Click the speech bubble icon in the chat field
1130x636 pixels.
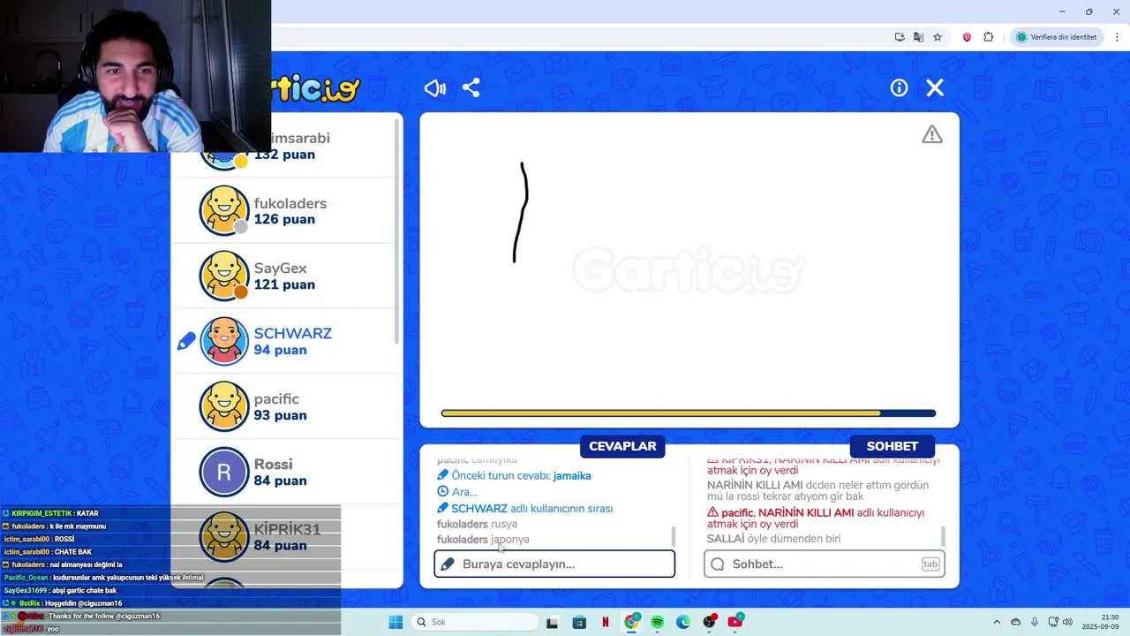718,564
